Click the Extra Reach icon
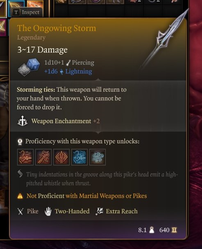Screen dimensions: 202x249 [x=100, y=211]
